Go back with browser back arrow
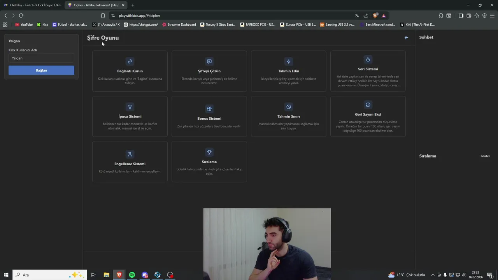Screen dimensions: 498x280 [x=5, y=16]
